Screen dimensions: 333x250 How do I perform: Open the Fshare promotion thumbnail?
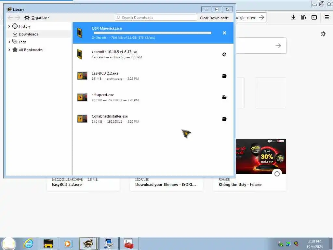(x=261, y=156)
